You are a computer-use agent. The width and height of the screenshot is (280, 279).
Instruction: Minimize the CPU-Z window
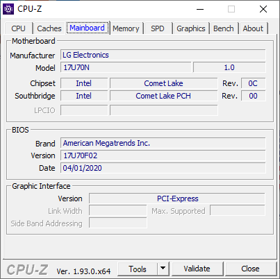(200, 9)
